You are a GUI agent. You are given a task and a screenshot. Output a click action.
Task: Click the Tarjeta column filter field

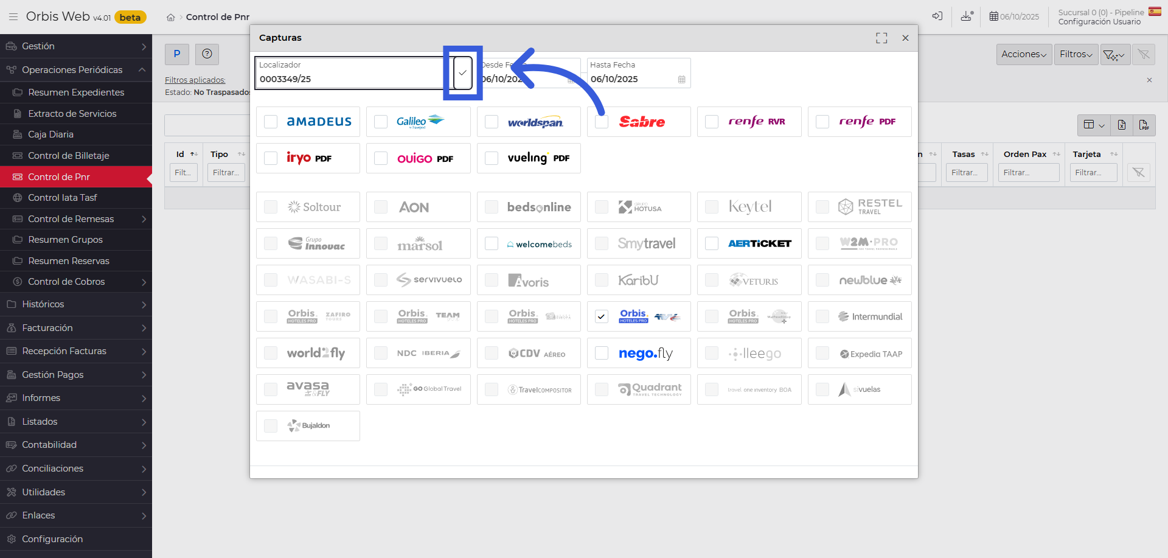pos(1094,173)
